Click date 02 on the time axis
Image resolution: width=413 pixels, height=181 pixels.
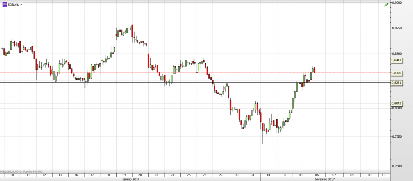[285, 175]
